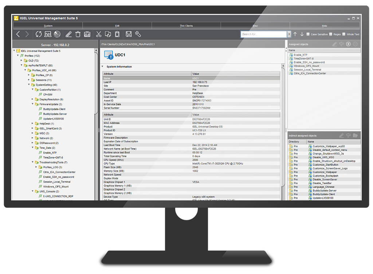373x274 pixels.
Task: Click the floppy disk save icon
Action: point(129,34)
